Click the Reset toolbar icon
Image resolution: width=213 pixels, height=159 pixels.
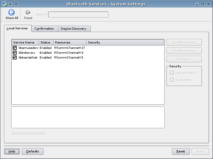28,13
